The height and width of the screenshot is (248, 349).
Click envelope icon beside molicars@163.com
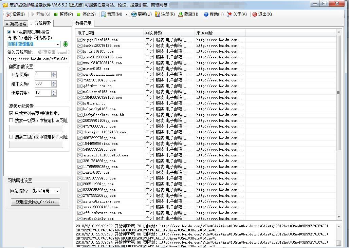(x=80, y=92)
